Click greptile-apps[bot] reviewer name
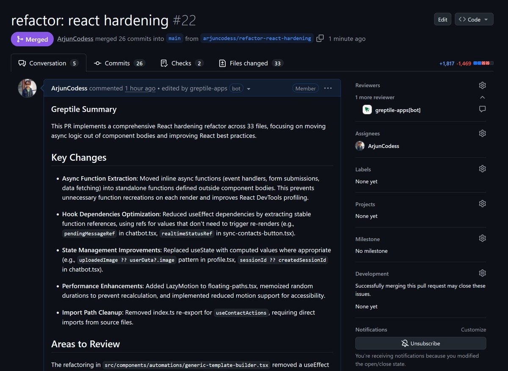This screenshot has width=508, height=371. coord(398,110)
